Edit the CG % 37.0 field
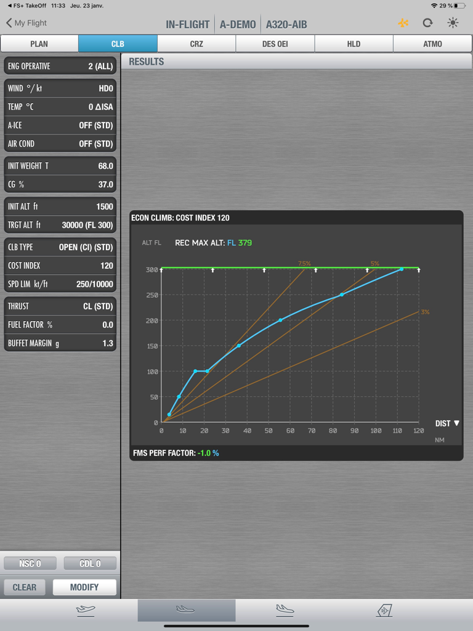 point(60,184)
